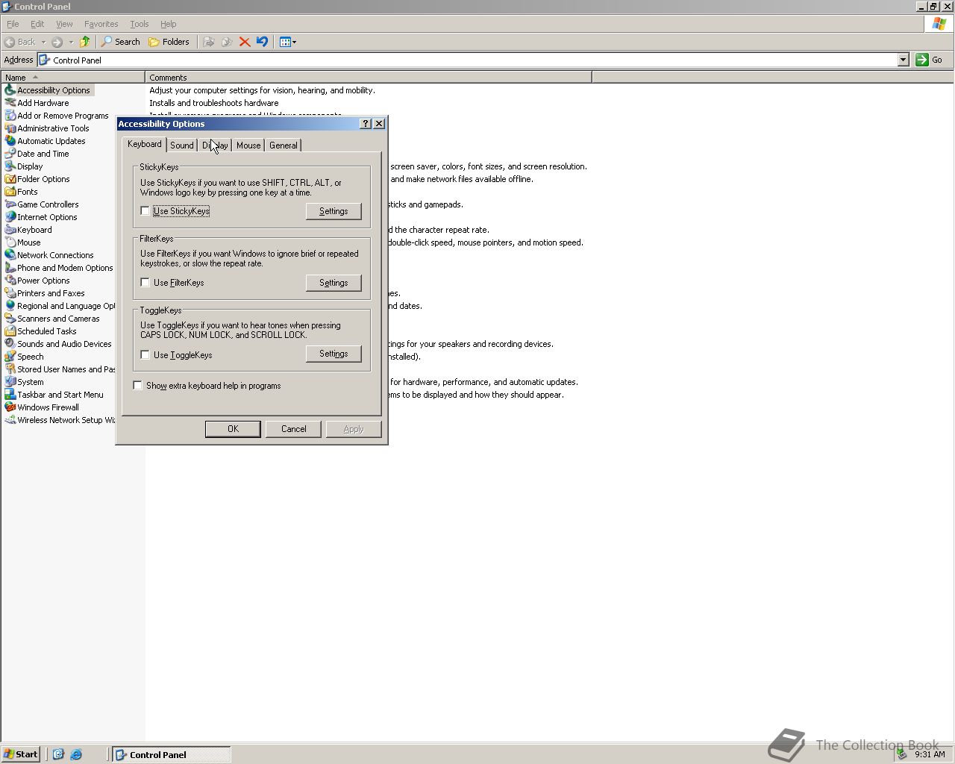Open the Back button history dropdown arrow
This screenshot has height=764, width=955.
[43, 42]
